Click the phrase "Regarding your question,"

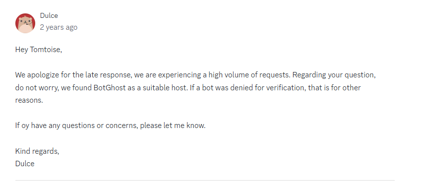334,75
